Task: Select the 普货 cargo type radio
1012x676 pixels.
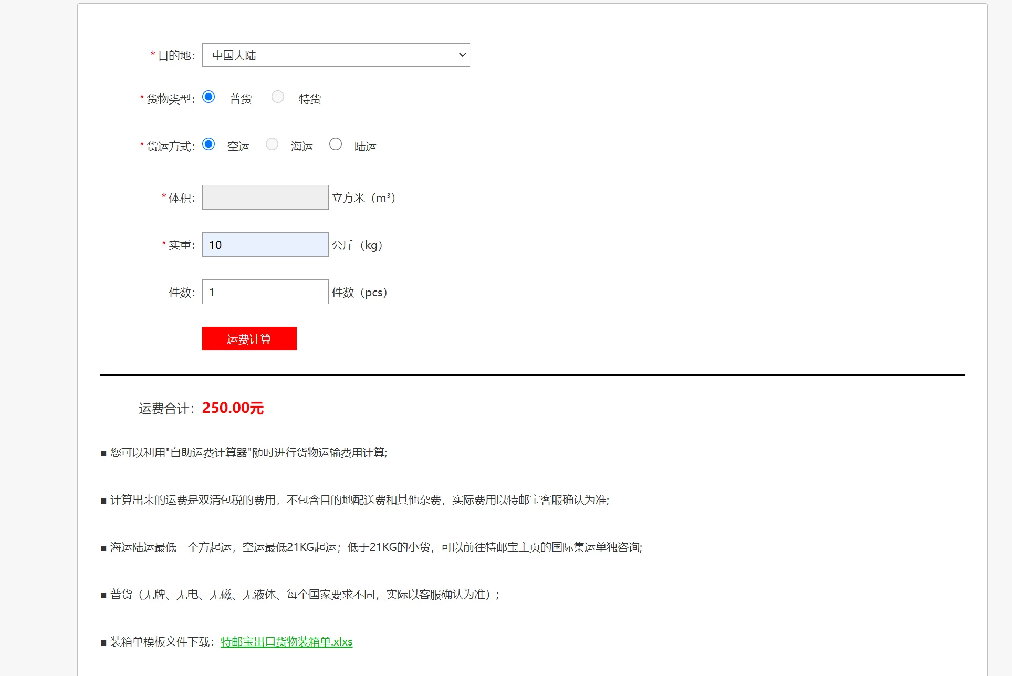Action: coord(208,97)
